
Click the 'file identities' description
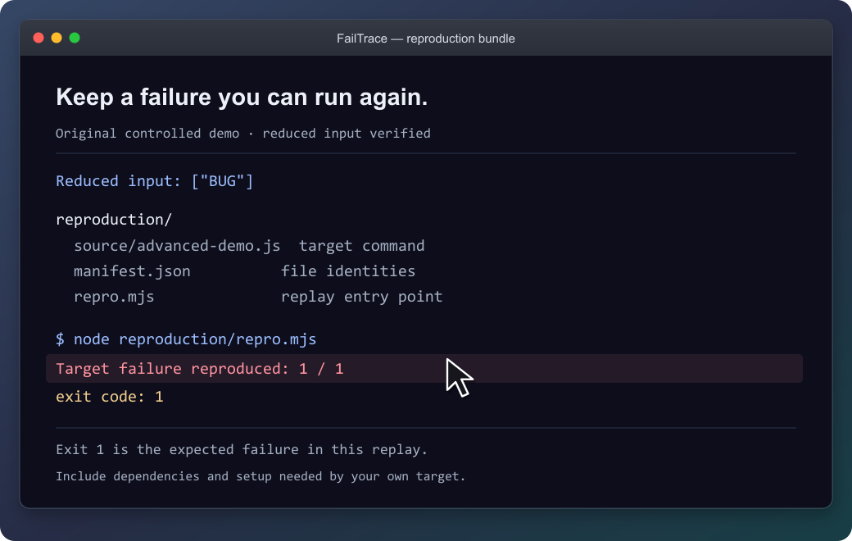point(347,270)
